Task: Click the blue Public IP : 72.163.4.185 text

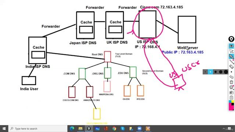Action: pos(183,52)
